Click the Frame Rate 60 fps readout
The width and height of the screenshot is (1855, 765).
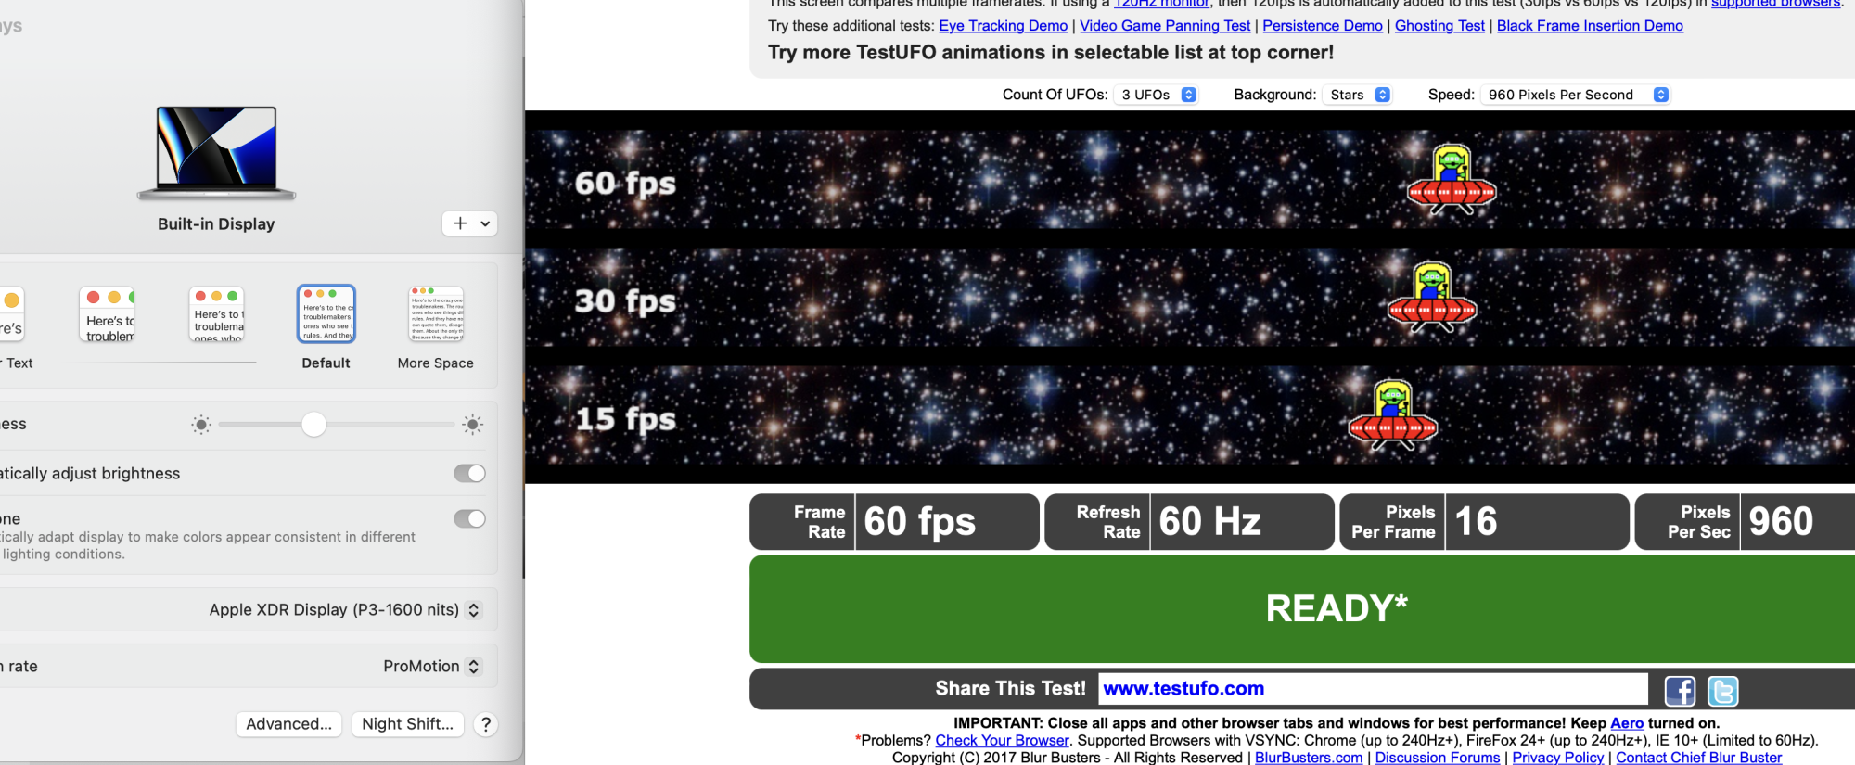tap(894, 522)
